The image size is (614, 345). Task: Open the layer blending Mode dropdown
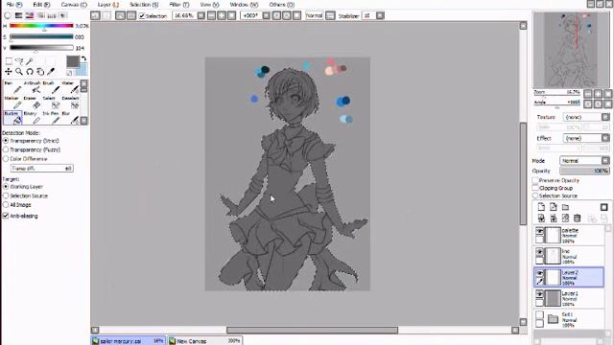pyautogui.click(x=605, y=161)
